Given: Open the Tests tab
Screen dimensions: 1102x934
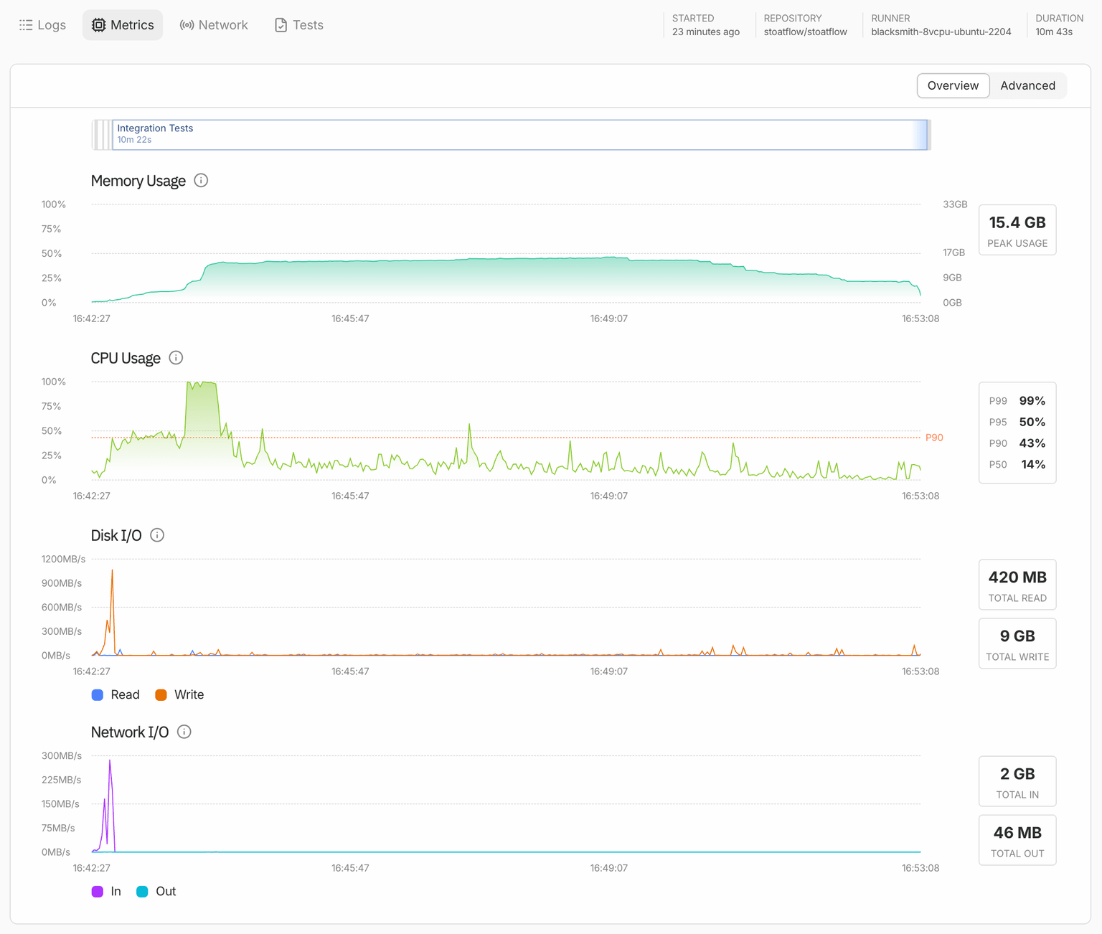Looking at the screenshot, I should click(x=299, y=25).
